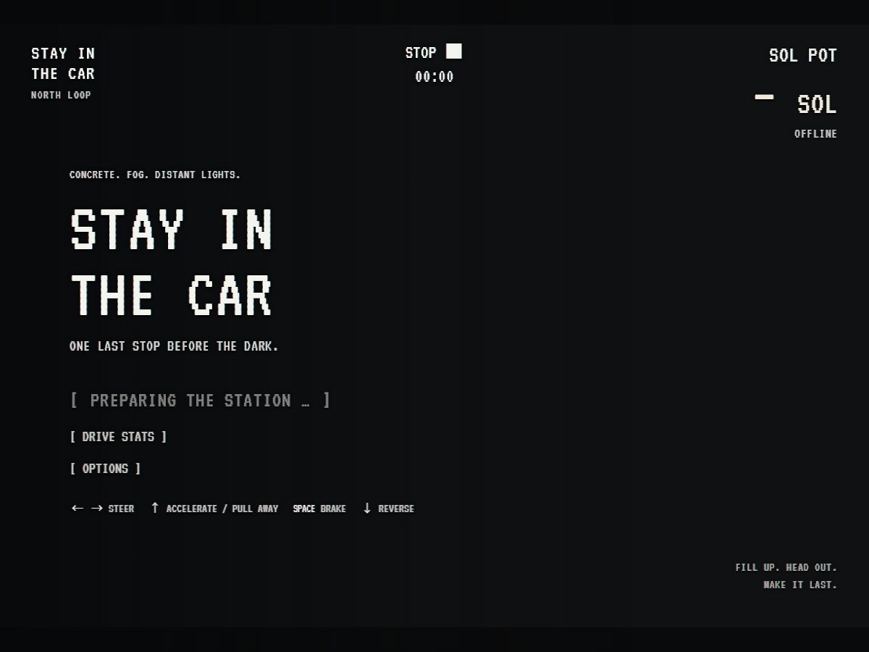Viewport: 869px width, 652px height.
Task: Click the NORTH LOOP subtitle
Action: click(x=61, y=95)
